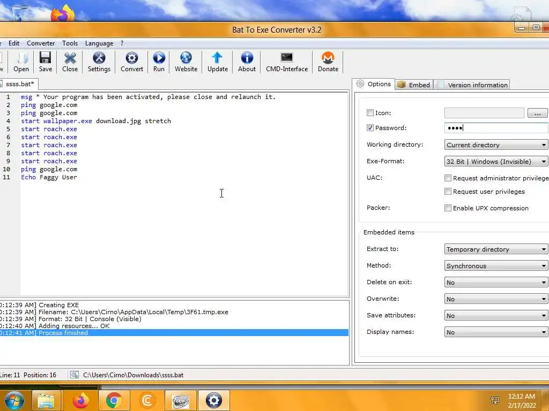
Task: Launch the CMD-Interface from toolbar
Action: point(287,62)
